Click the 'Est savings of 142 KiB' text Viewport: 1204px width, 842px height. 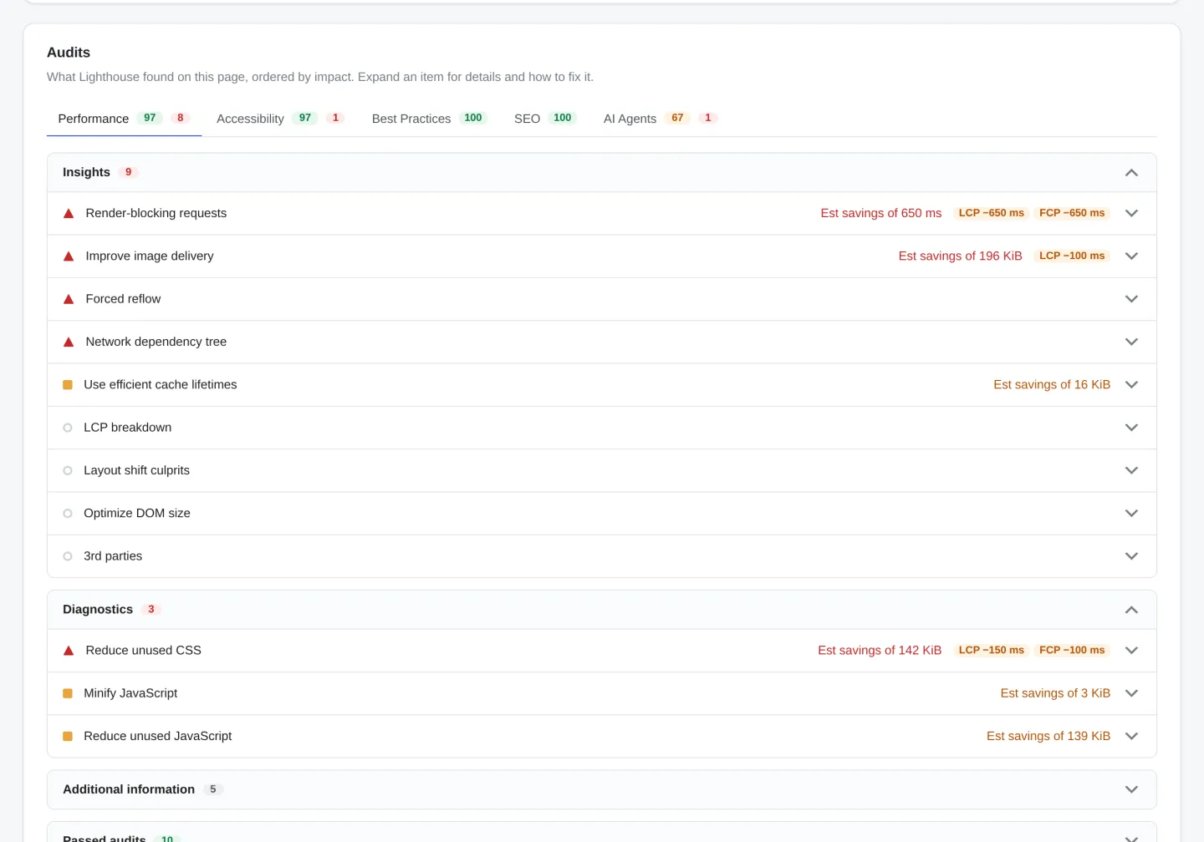tap(880, 650)
